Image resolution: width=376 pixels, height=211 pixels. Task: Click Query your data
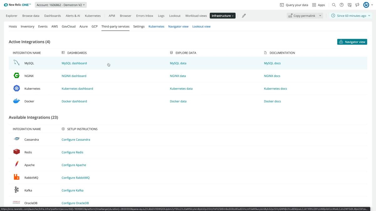[x=294, y=5]
